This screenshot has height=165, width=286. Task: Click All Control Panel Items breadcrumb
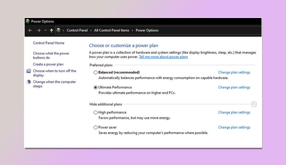(x=111, y=30)
